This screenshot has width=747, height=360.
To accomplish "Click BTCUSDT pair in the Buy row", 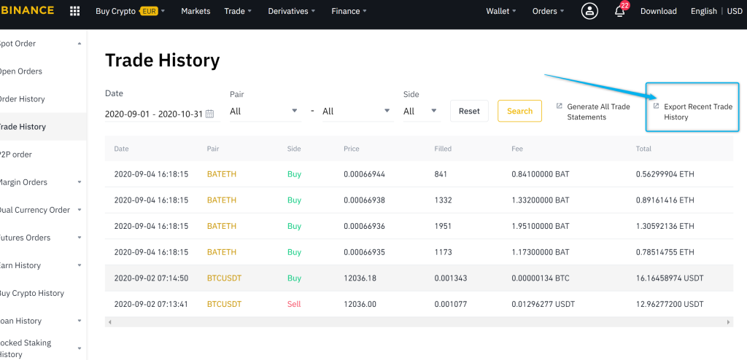I will click(x=224, y=278).
